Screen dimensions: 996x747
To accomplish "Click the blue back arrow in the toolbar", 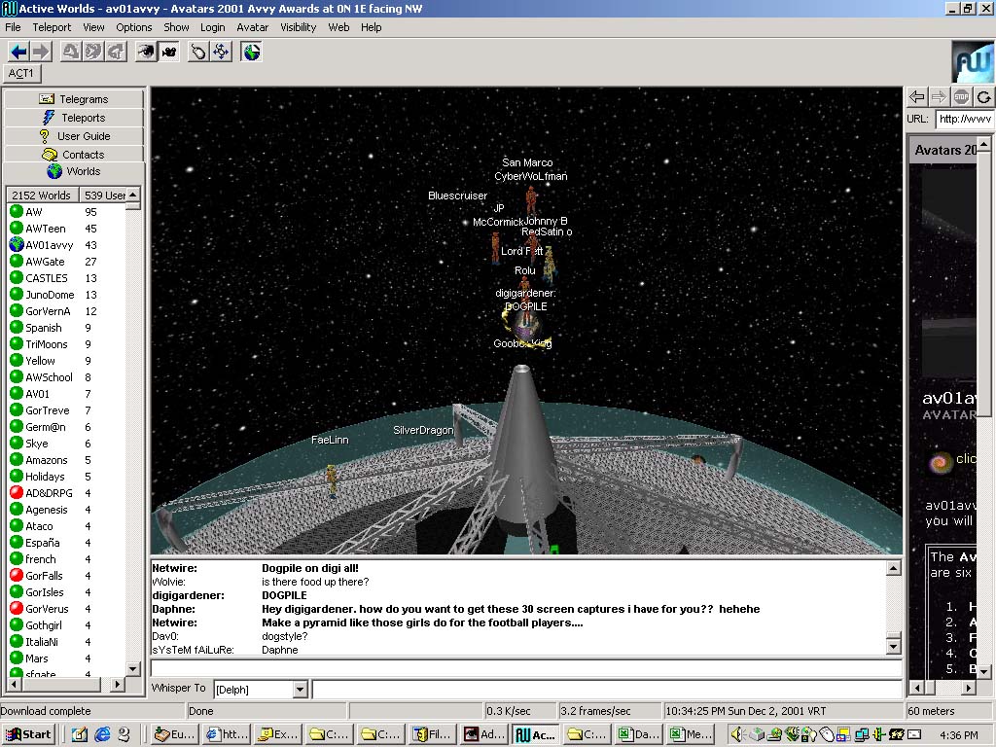I will (18, 52).
